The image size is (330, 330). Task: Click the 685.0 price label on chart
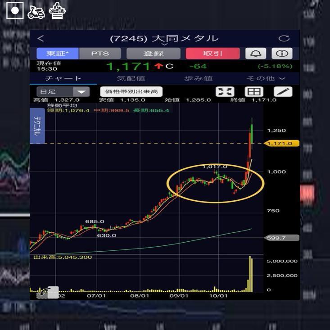click(x=95, y=222)
